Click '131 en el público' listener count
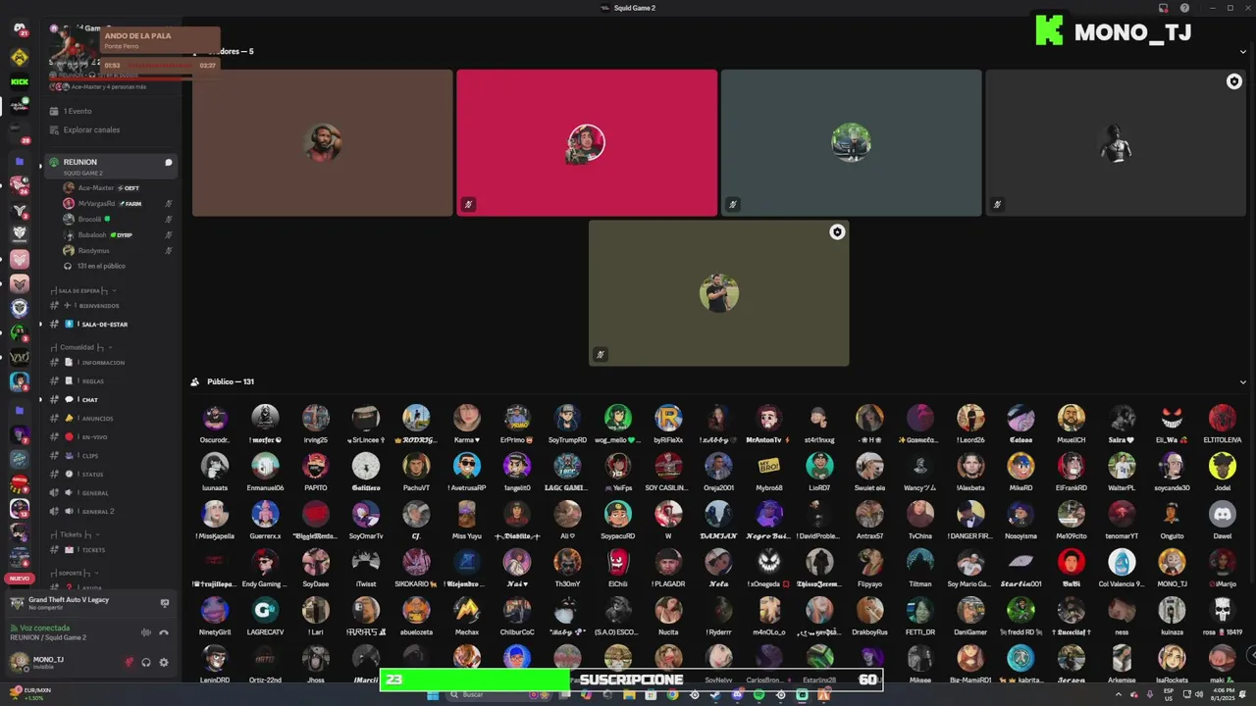Image resolution: width=1256 pixels, height=706 pixels. (x=101, y=267)
